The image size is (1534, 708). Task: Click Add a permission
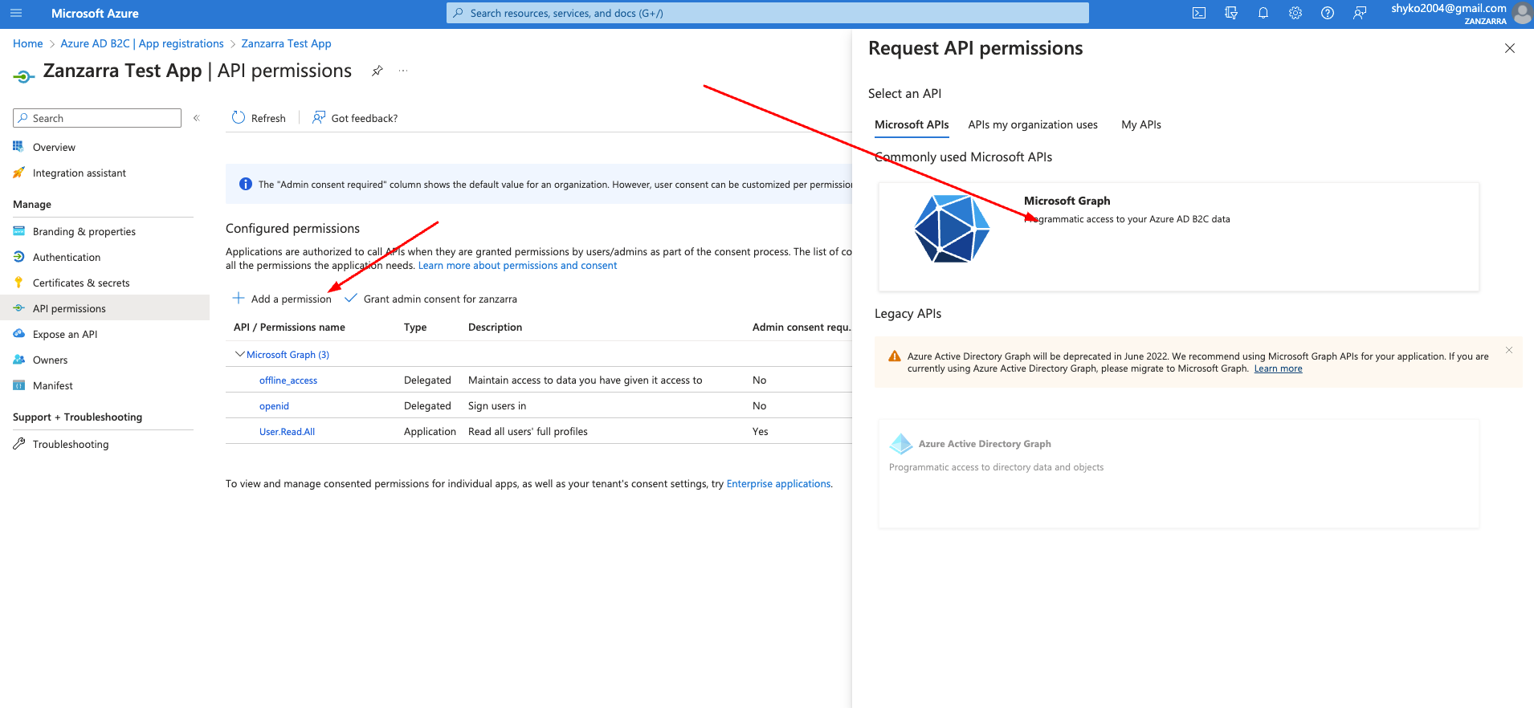[x=282, y=299]
